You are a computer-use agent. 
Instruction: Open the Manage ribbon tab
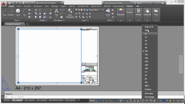pos(55,6)
